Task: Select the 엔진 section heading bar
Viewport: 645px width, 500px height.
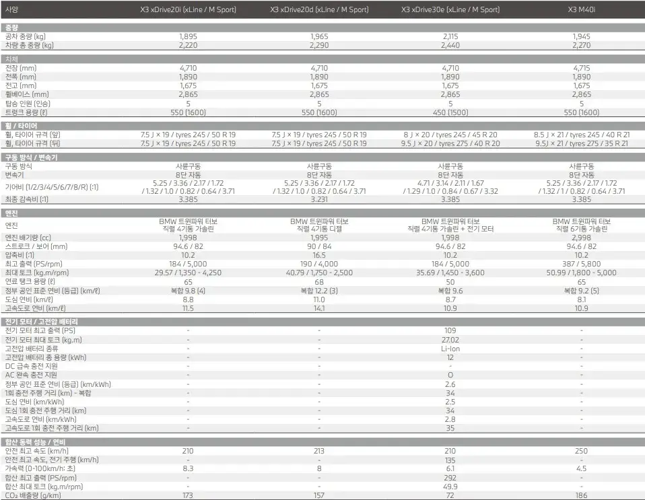Action: click(322, 213)
